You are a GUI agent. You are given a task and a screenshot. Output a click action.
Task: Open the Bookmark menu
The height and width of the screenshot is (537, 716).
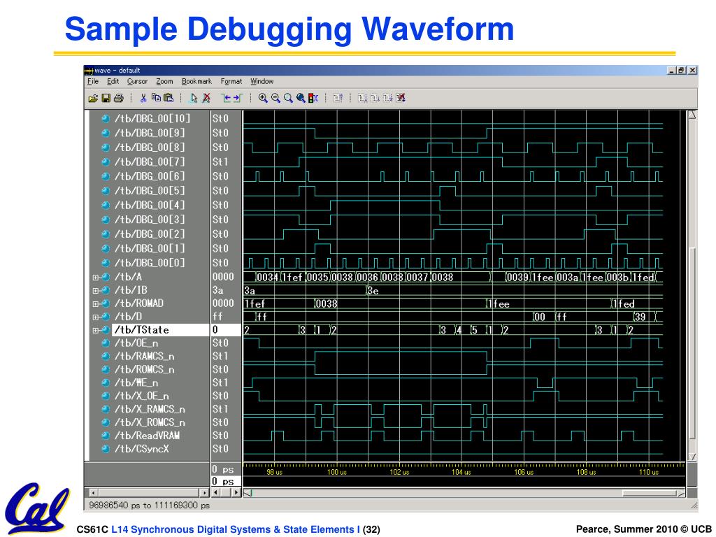196,81
